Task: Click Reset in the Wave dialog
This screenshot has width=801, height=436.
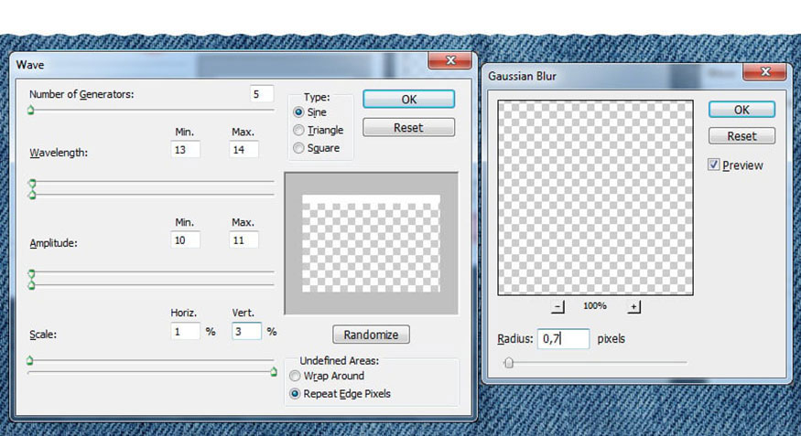Action: coord(408,127)
